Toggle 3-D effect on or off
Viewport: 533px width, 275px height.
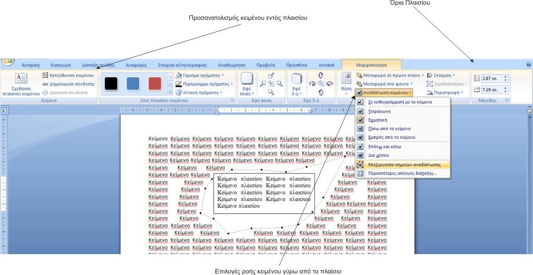[321, 83]
